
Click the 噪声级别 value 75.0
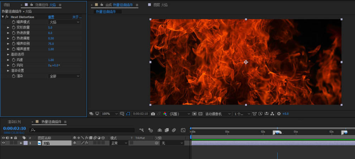(51, 44)
